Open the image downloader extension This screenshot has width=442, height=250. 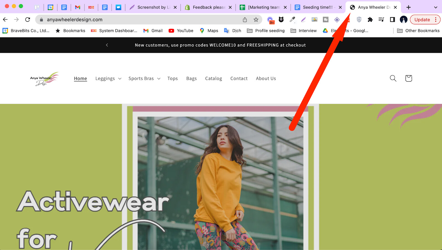[x=314, y=19]
